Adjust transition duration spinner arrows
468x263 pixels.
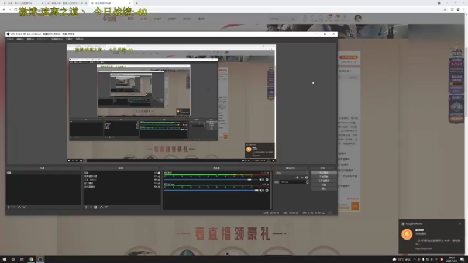[307, 182]
